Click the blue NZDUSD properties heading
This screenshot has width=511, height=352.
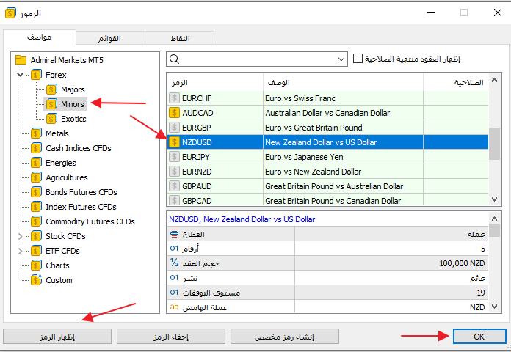(242, 219)
